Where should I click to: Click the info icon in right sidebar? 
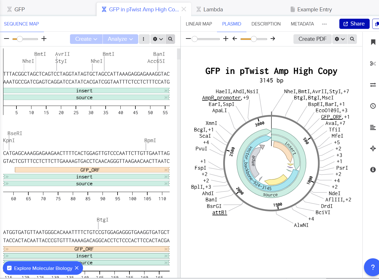(x=373, y=170)
